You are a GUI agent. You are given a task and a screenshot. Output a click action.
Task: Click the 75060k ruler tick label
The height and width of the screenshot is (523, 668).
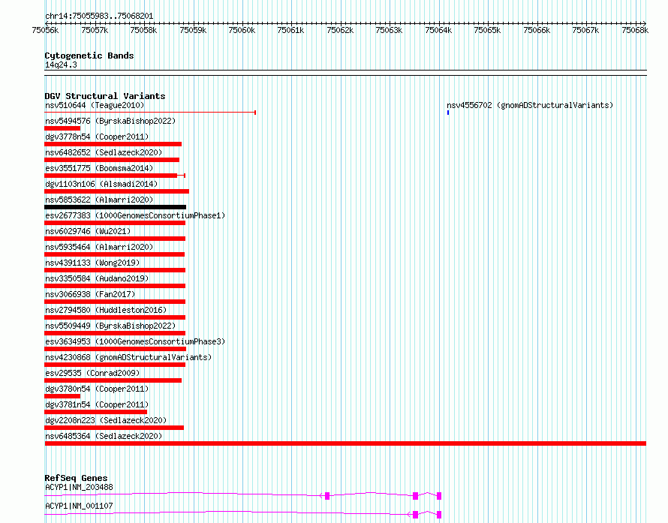(x=242, y=30)
